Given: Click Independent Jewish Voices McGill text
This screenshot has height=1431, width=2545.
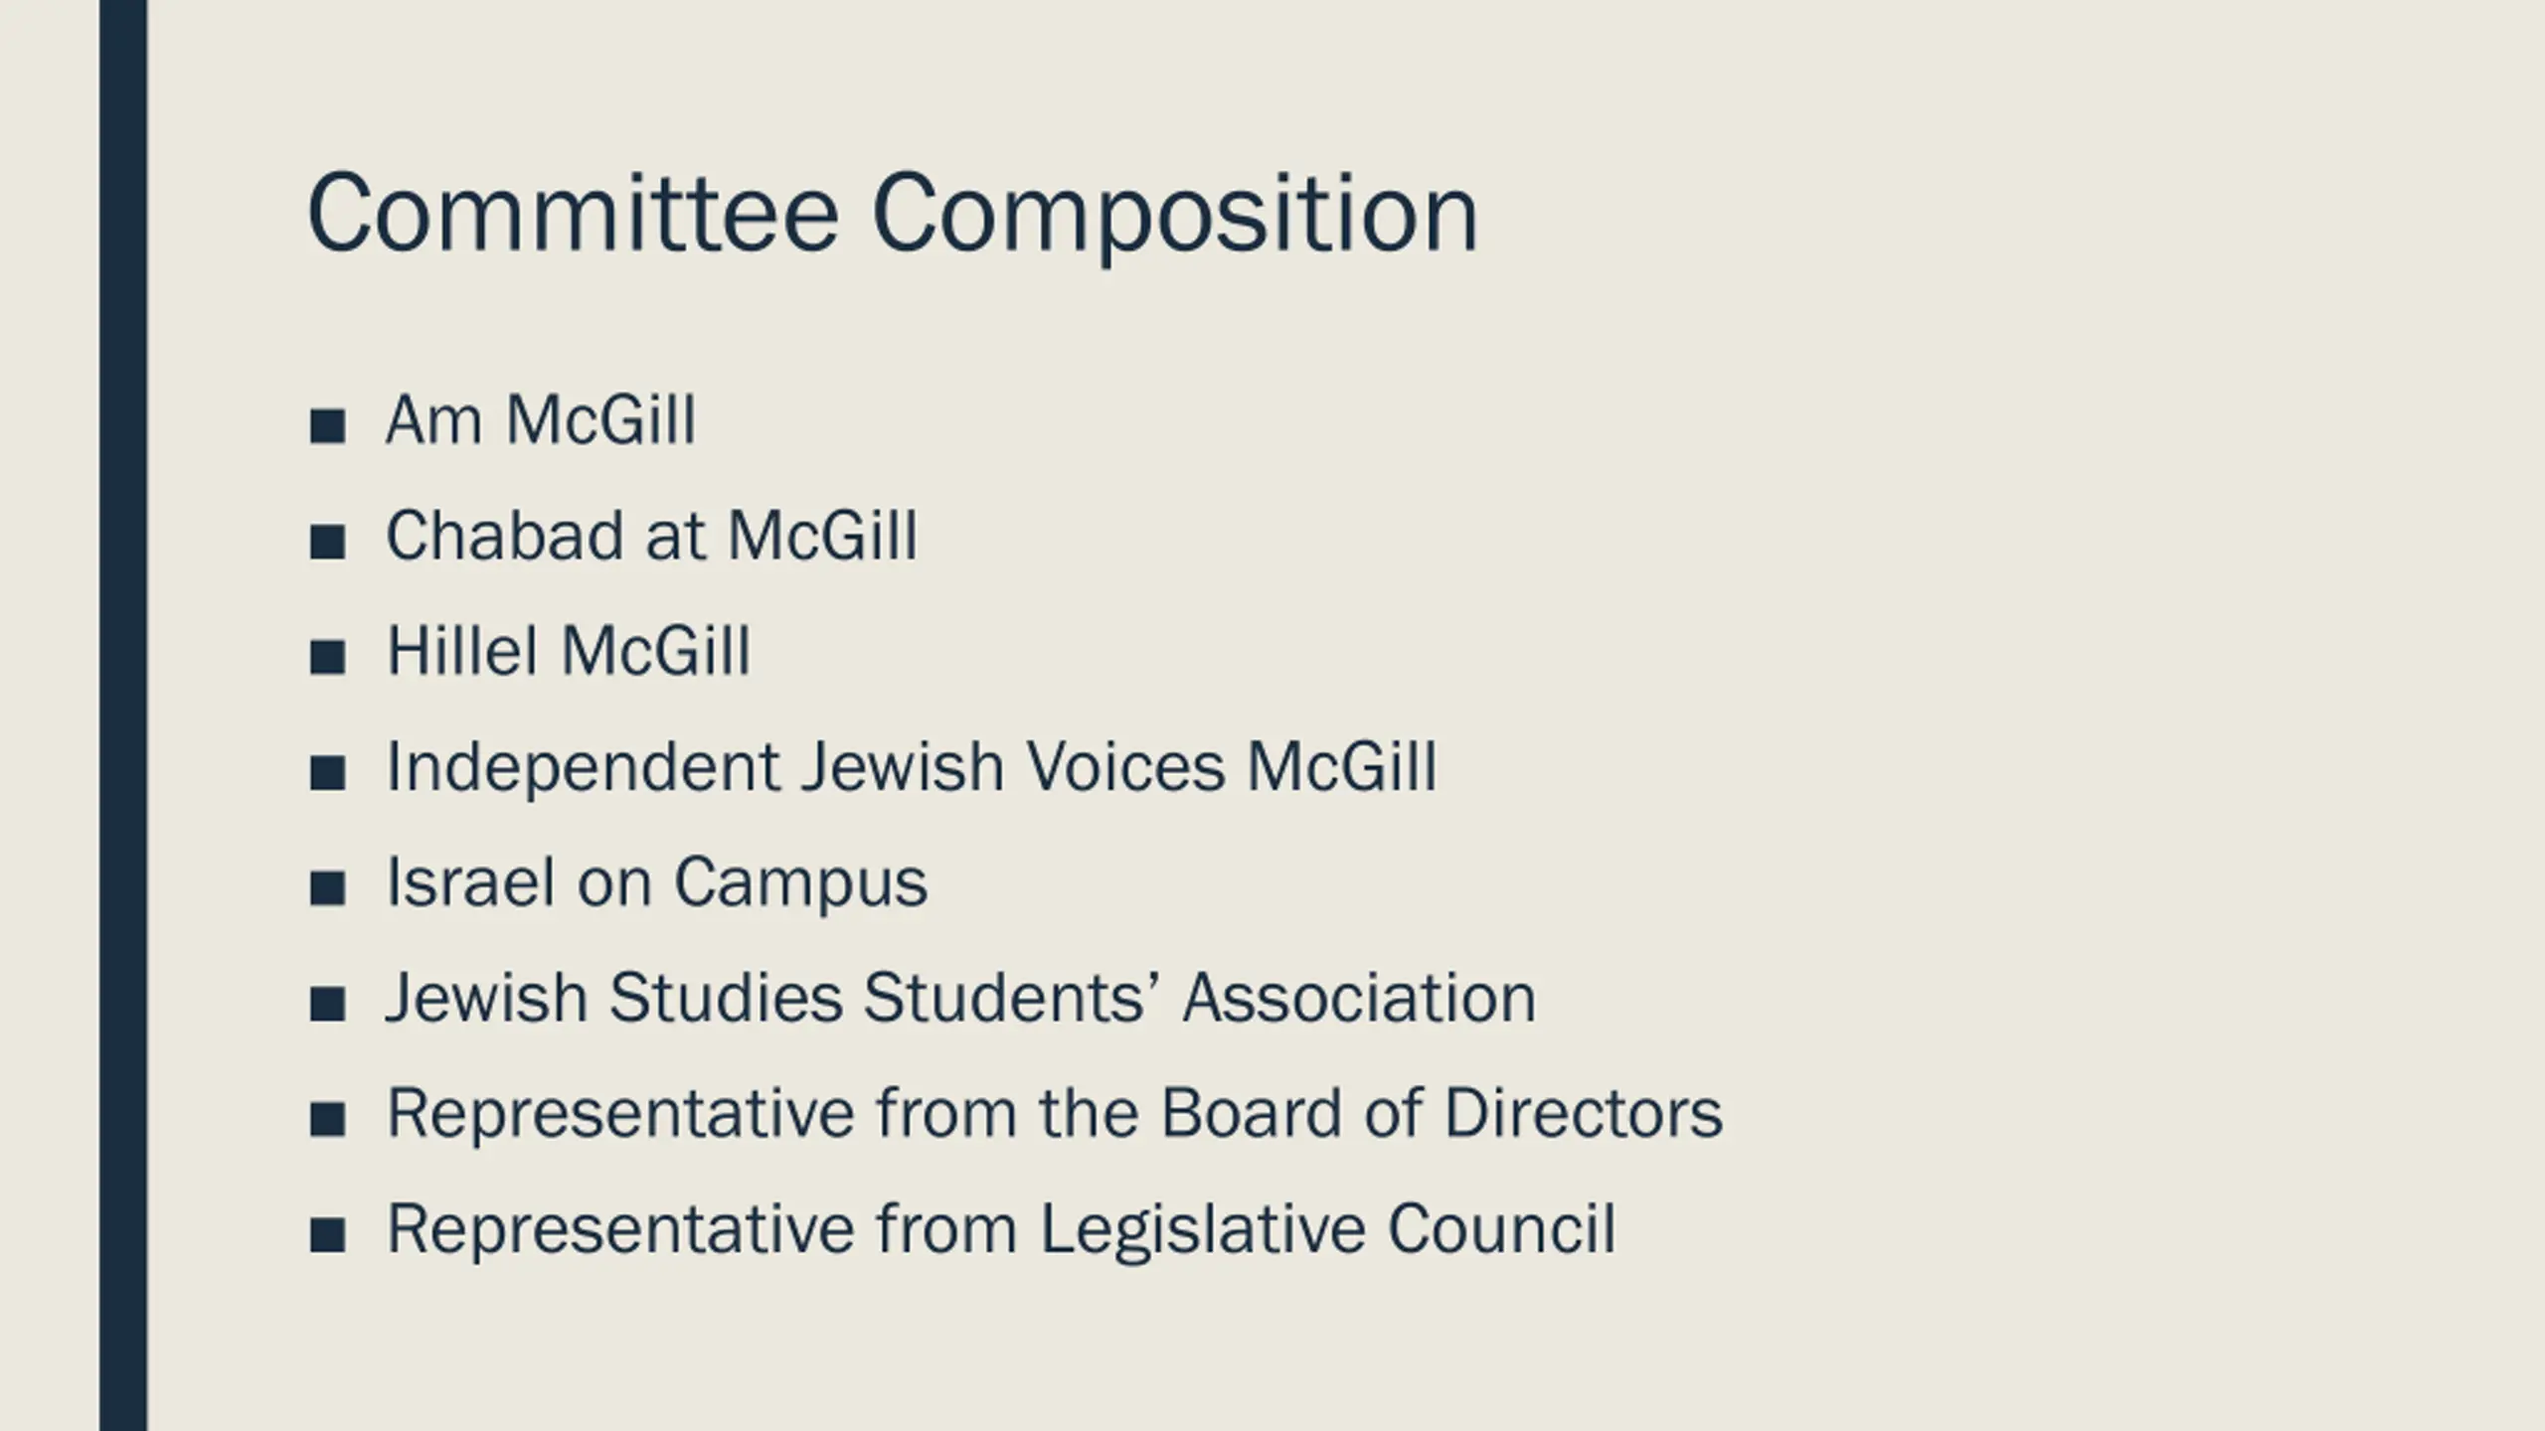Looking at the screenshot, I should point(912,767).
